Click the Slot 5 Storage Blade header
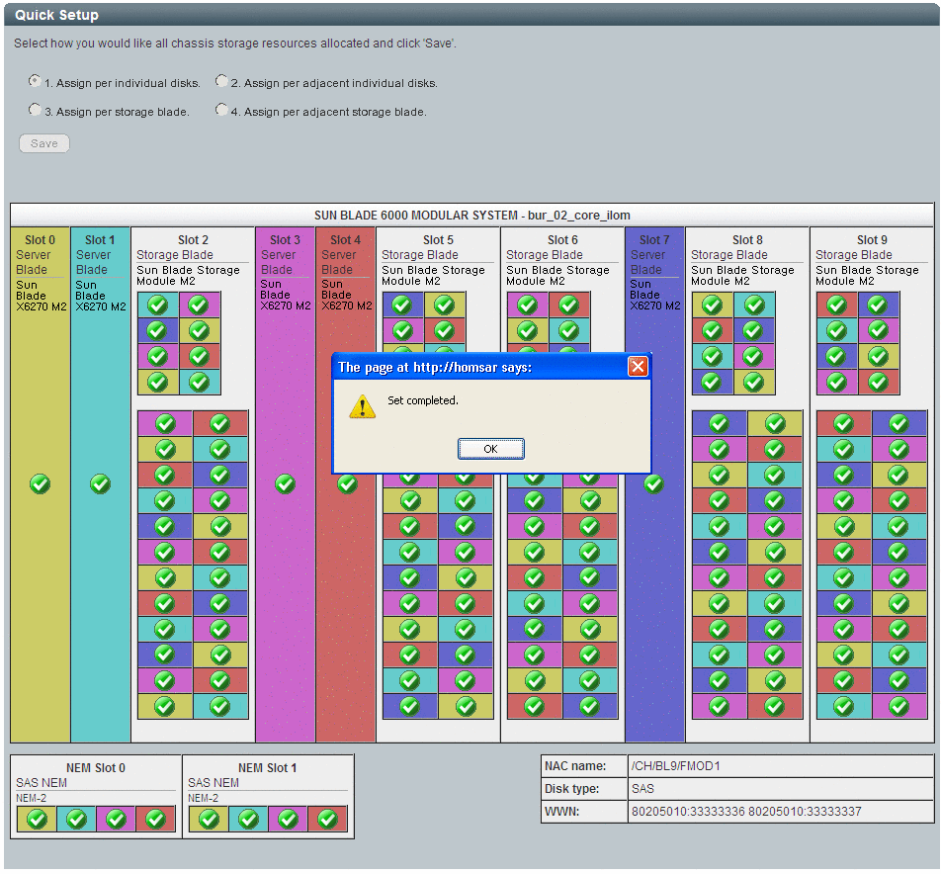Image resolution: width=941 pixels, height=874 pixels. (438, 239)
